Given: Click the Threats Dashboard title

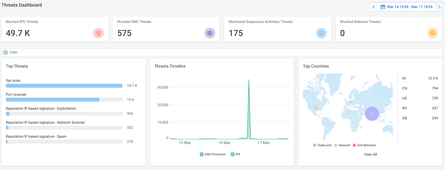Looking at the screenshot, I should point(22,5).
